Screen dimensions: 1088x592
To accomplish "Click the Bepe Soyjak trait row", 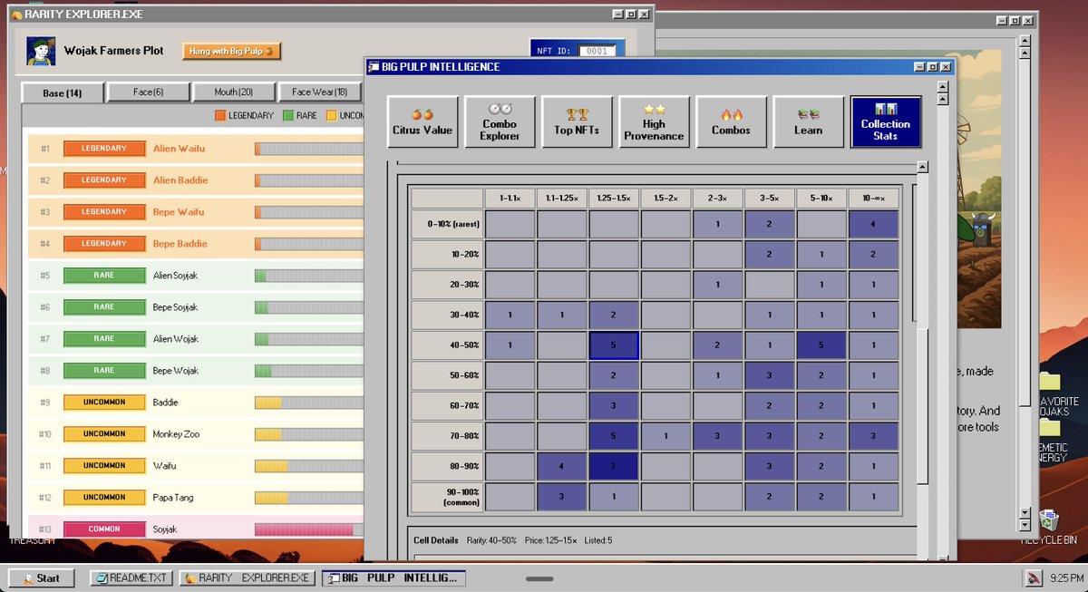I will [195, 307].
